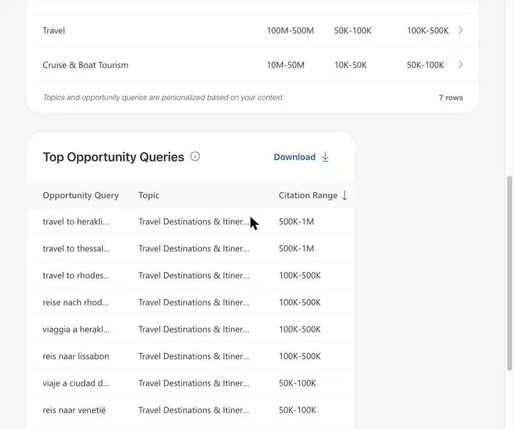Download the Top Opportunity Queries list
Image resolution: width=514 pixels, height=429 pixels.
[301, 157]
